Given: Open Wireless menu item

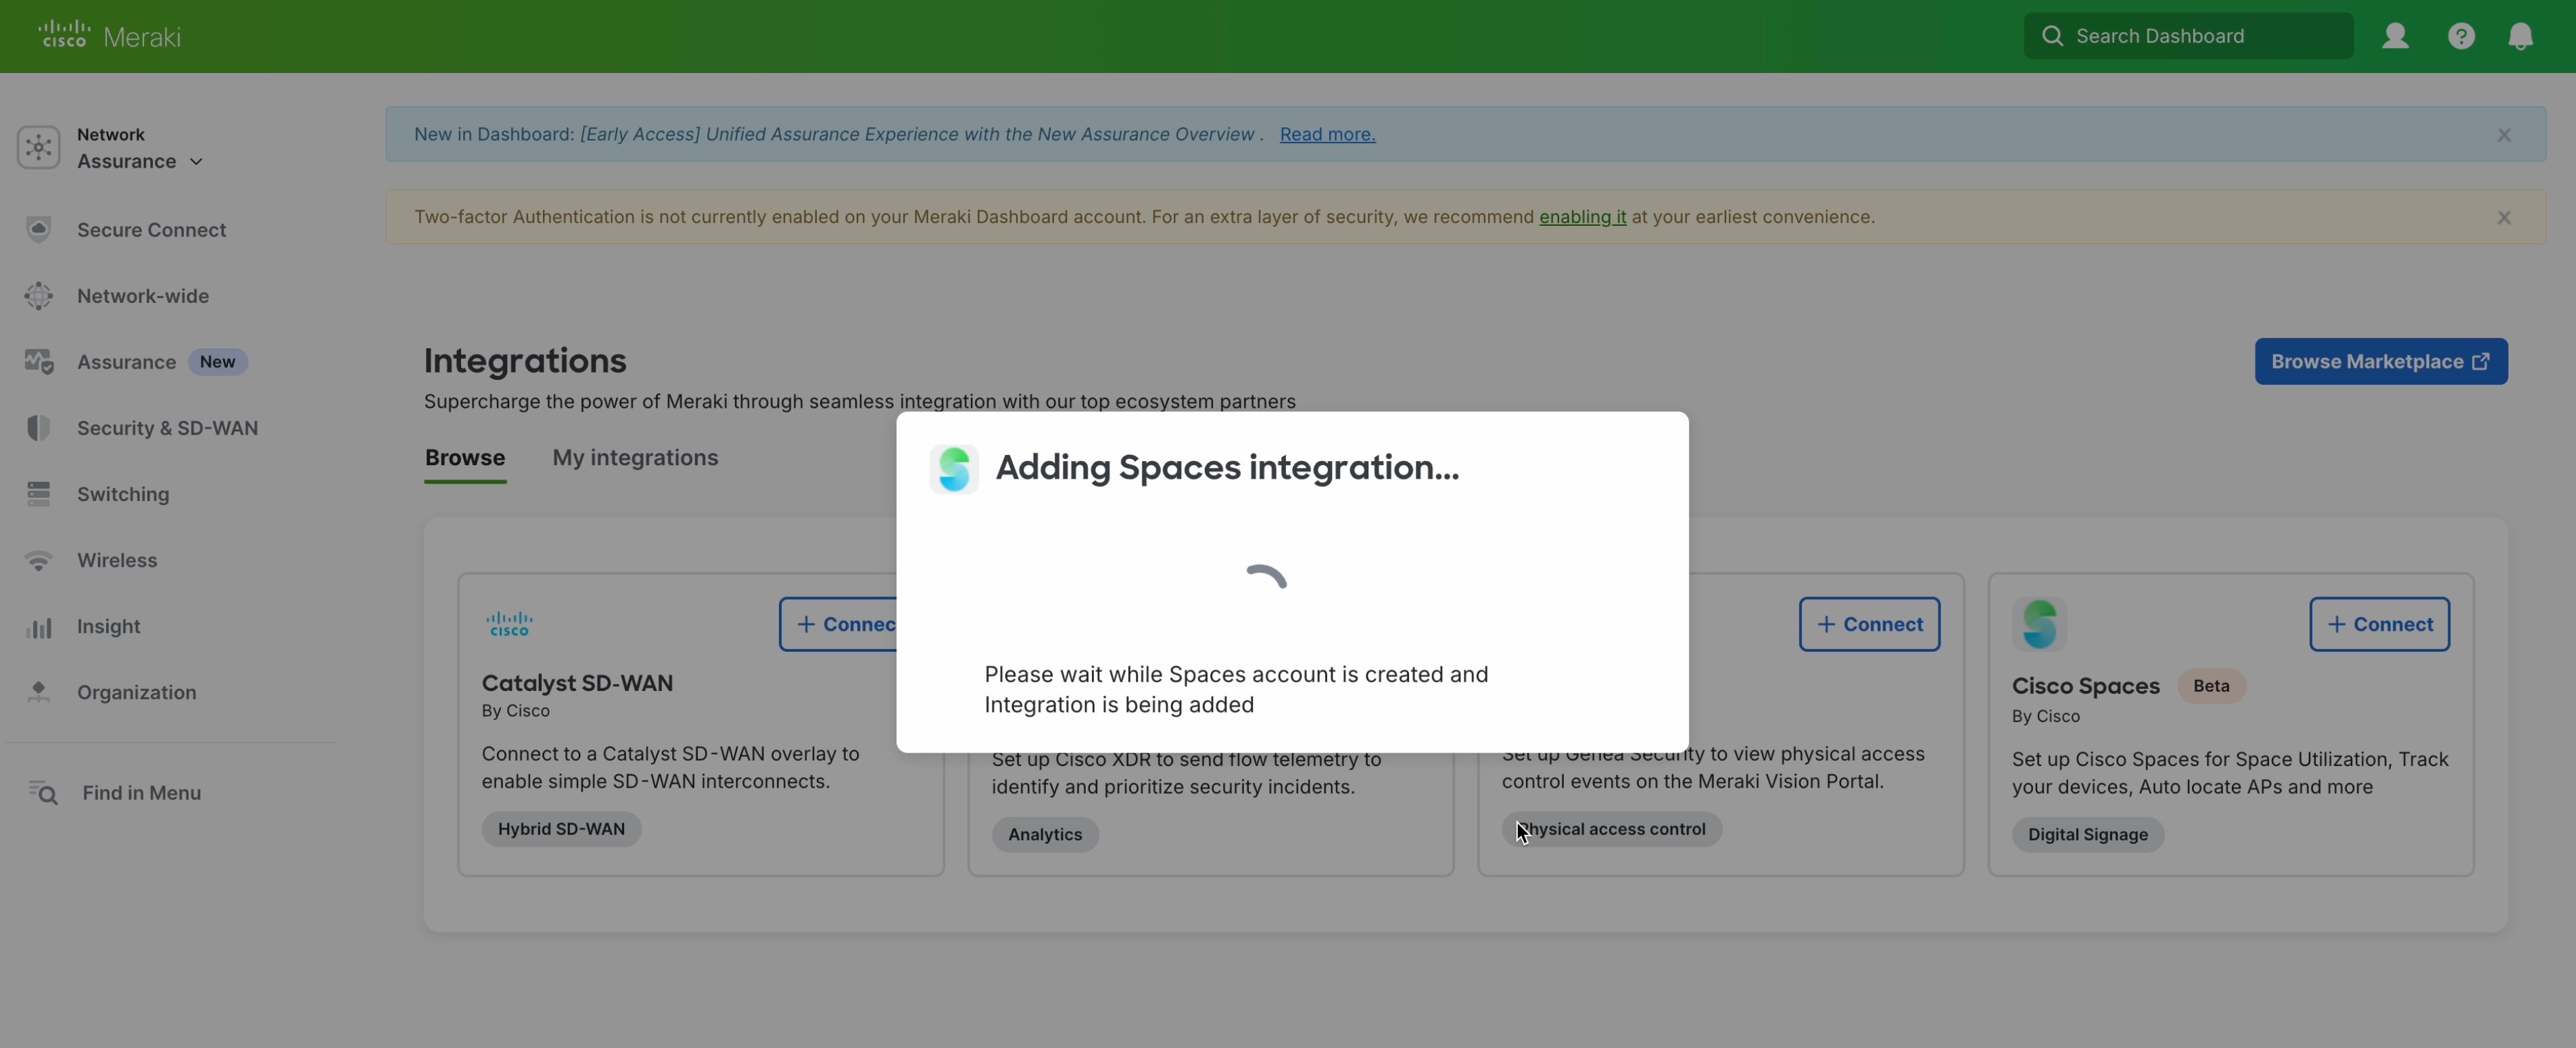Looking at the screenshot, I should click(x=117, y=560).
